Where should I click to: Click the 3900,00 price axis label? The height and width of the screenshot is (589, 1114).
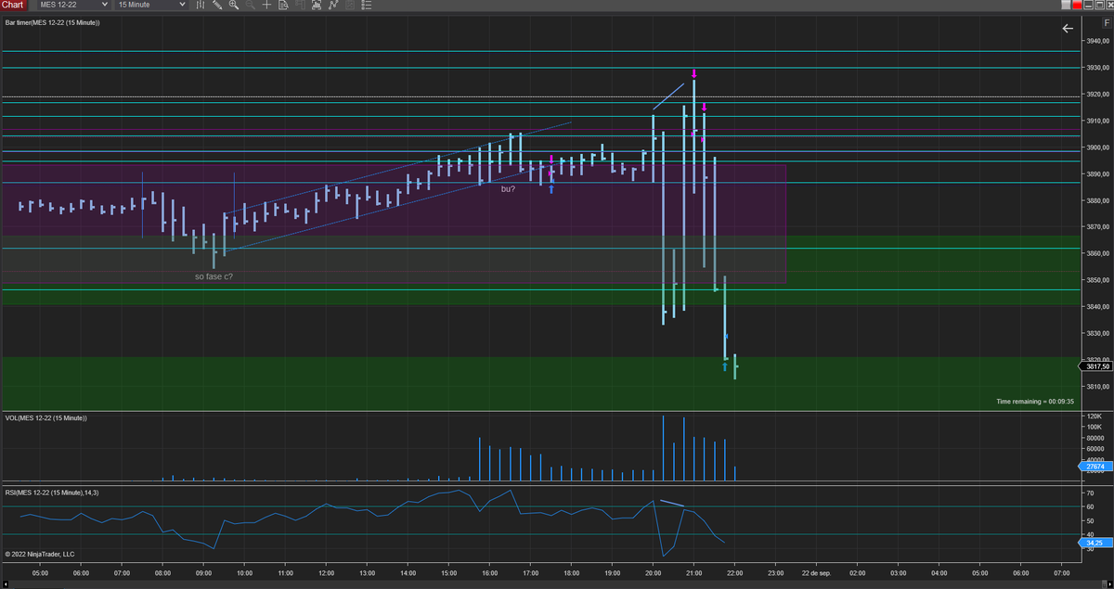click(x=1098, y=148)
